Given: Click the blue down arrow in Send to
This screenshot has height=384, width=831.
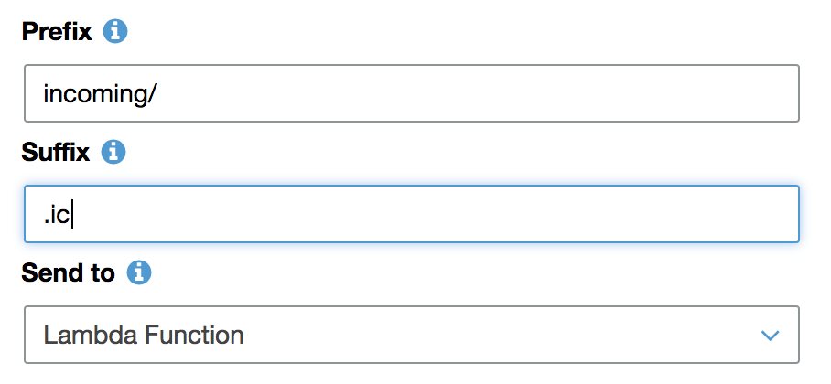Looking at the screenshot, I should click(x=770, y=336).
